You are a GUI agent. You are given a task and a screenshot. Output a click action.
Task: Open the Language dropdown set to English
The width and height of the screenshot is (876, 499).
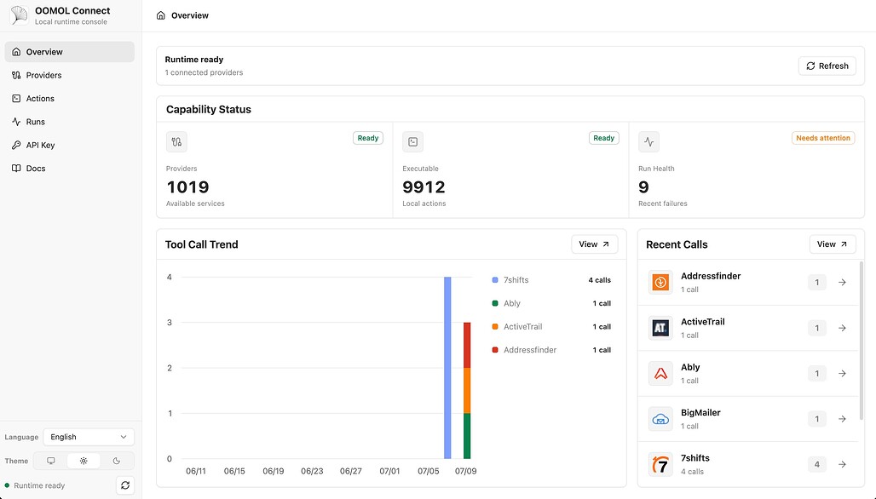(x=89, y=437)
